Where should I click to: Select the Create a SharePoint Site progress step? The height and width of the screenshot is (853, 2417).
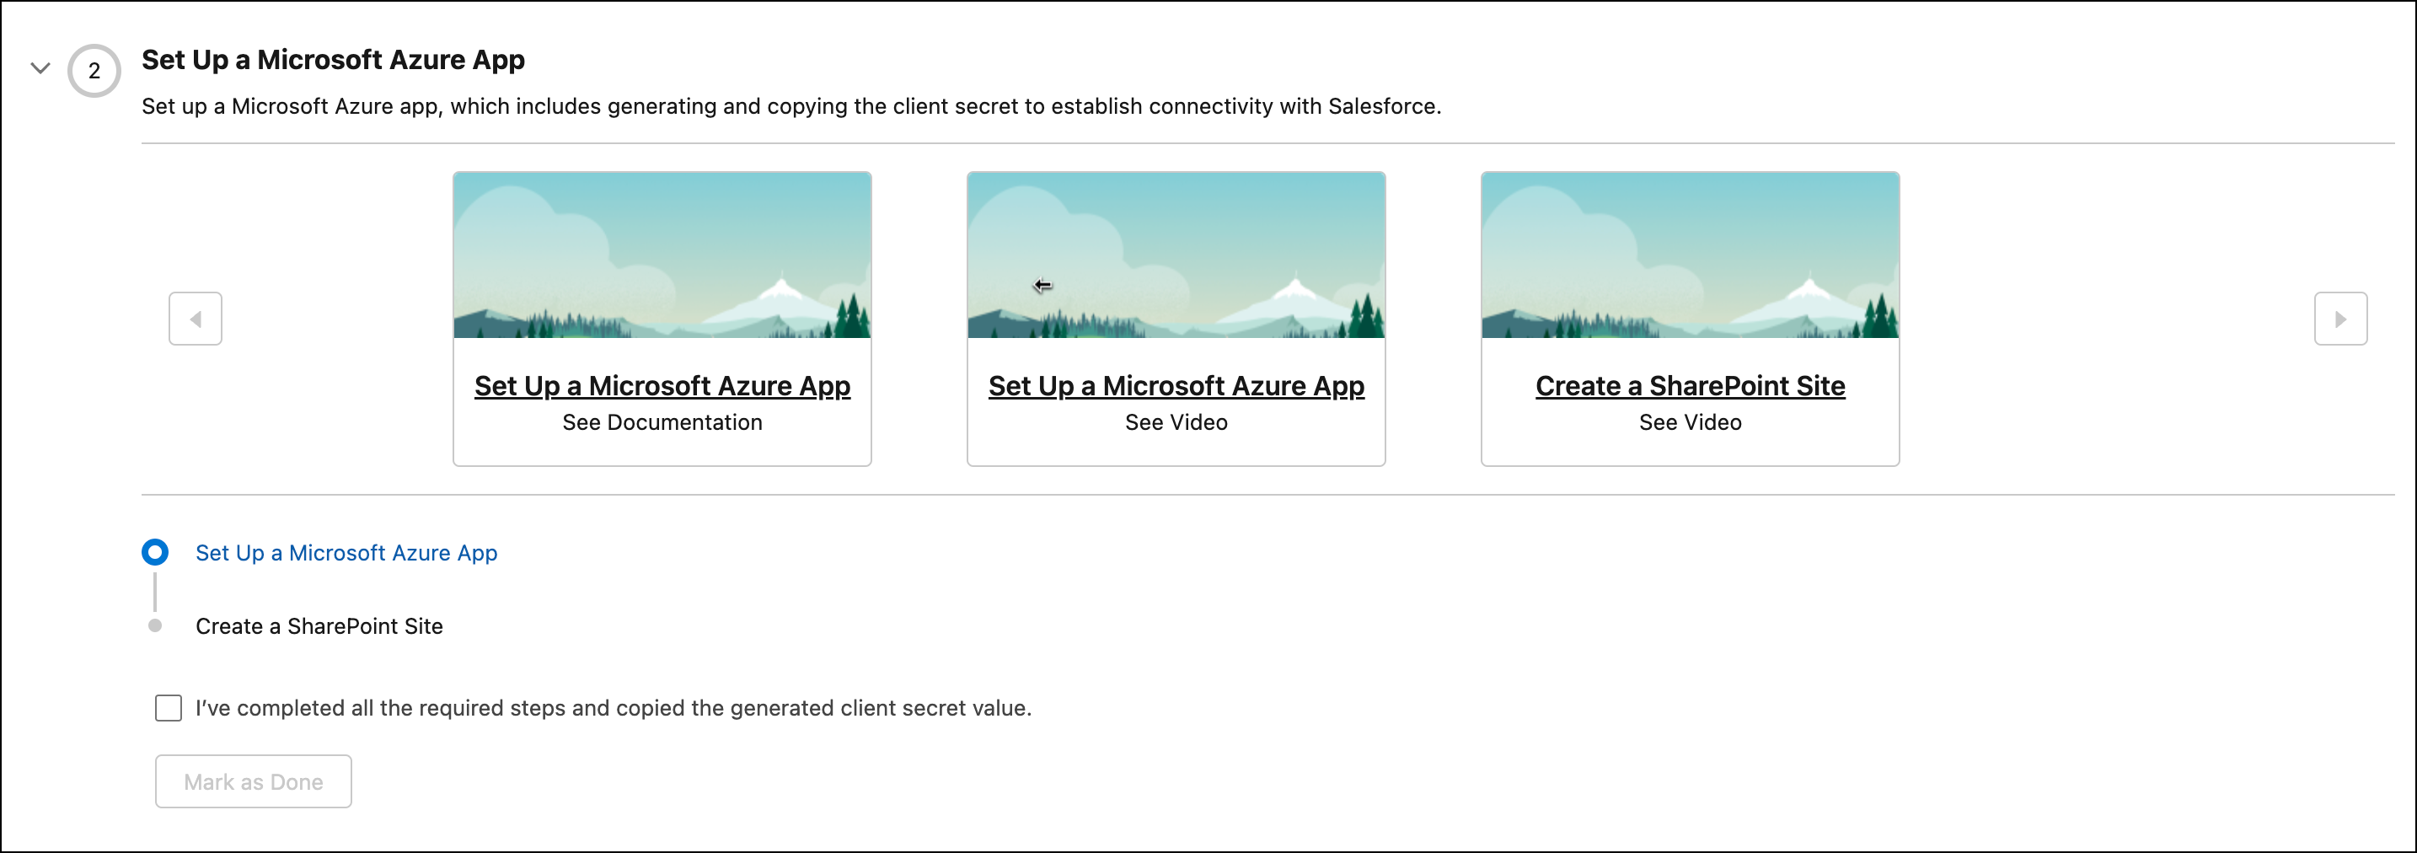click(154, 625)
